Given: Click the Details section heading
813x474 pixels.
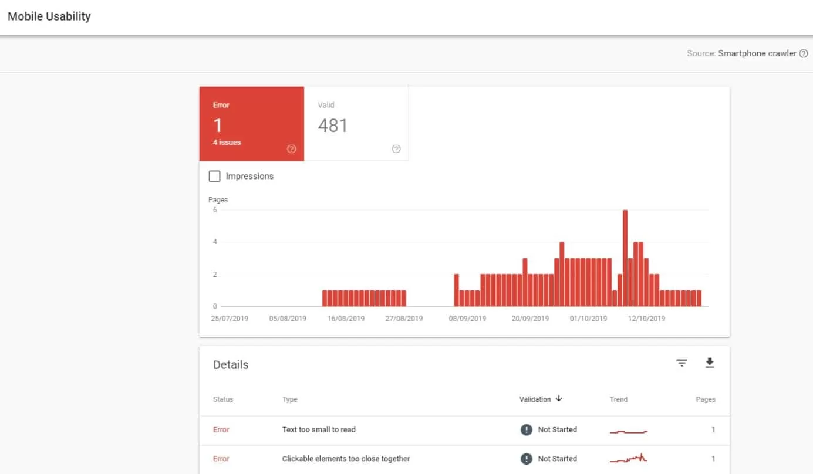Looking at the screenshot, I should (x=231, y=364).
